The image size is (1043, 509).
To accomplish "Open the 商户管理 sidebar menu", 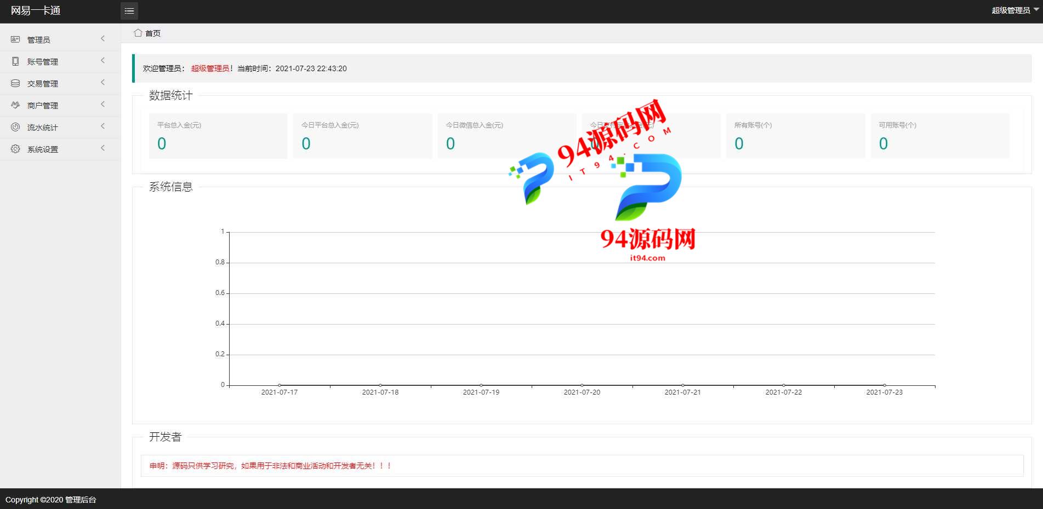I will tap(60, 105).
